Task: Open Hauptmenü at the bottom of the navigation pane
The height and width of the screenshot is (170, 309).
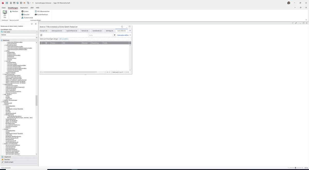Action: point(19,157)
